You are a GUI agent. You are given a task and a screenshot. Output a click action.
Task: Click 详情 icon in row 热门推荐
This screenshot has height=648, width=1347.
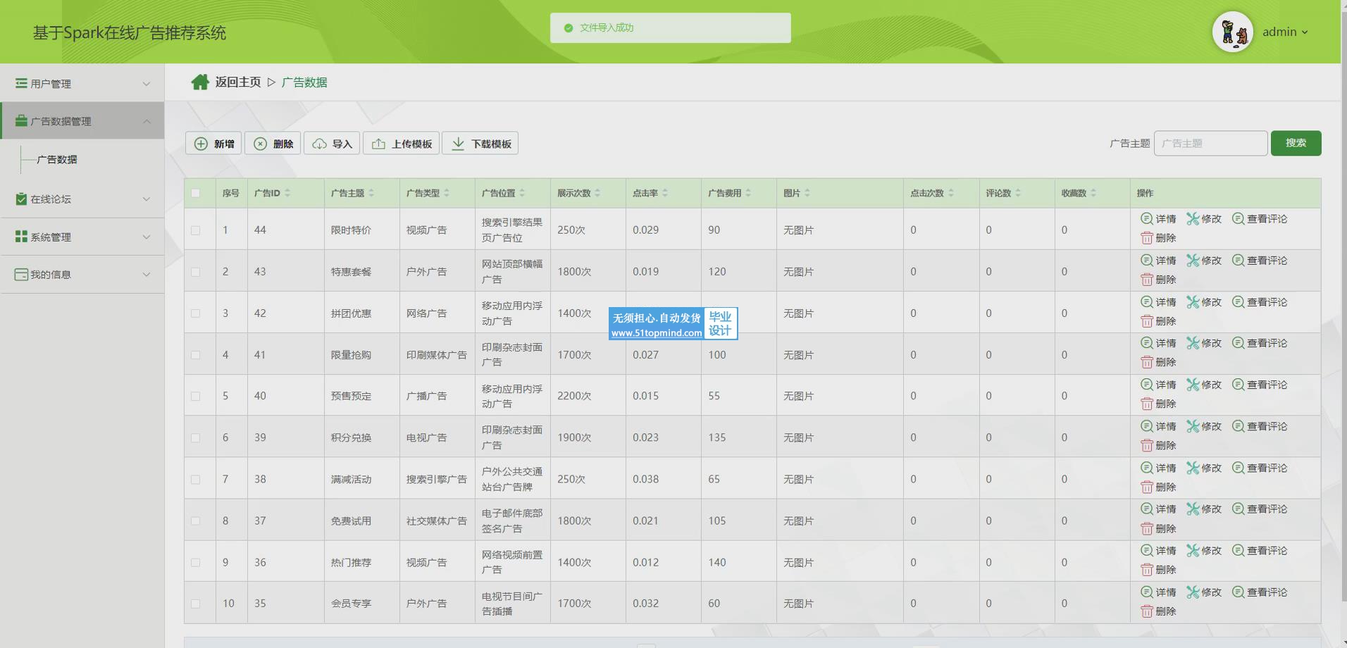point(1147,550)
